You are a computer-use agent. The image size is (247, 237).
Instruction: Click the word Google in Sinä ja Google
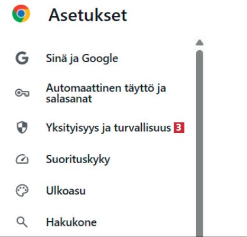(x=100, y=59)
